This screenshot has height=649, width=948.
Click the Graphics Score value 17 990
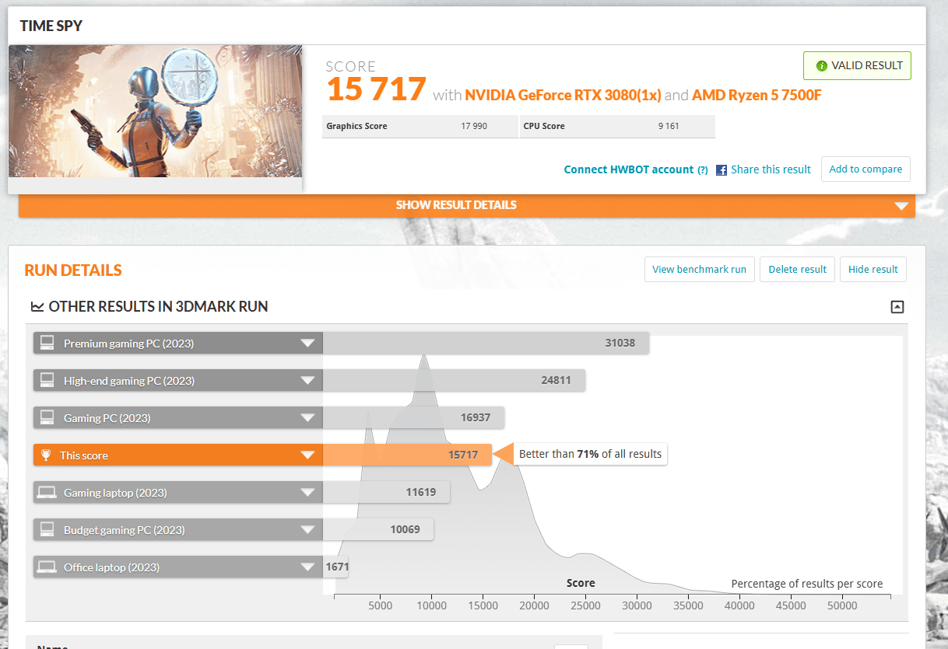[x=474, y=126]
